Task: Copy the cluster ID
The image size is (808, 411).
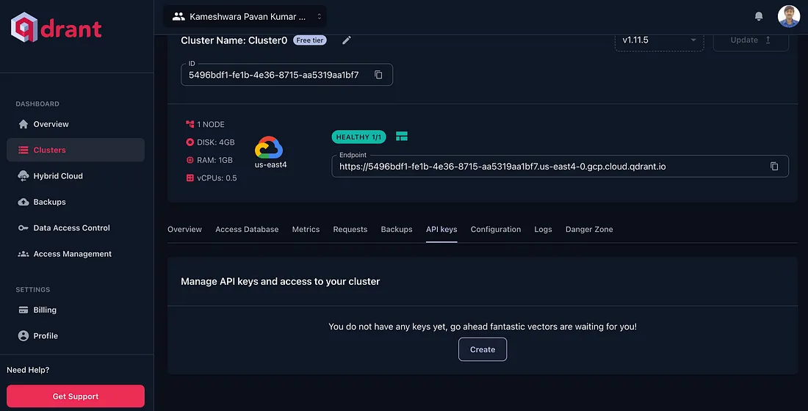Action: (x=378, y=75)
